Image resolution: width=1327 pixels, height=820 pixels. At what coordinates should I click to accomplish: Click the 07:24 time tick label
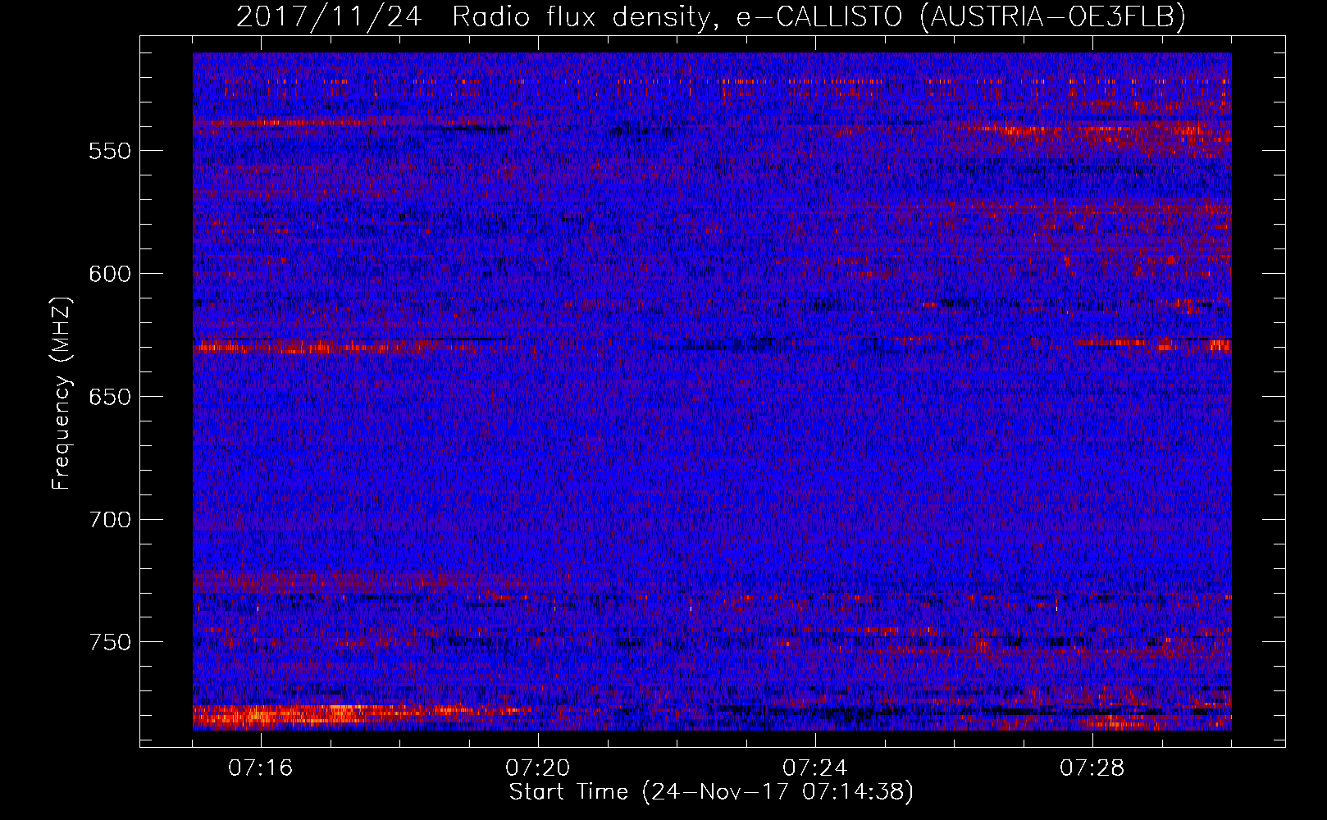pyautogui.click(x=815, y=768)
